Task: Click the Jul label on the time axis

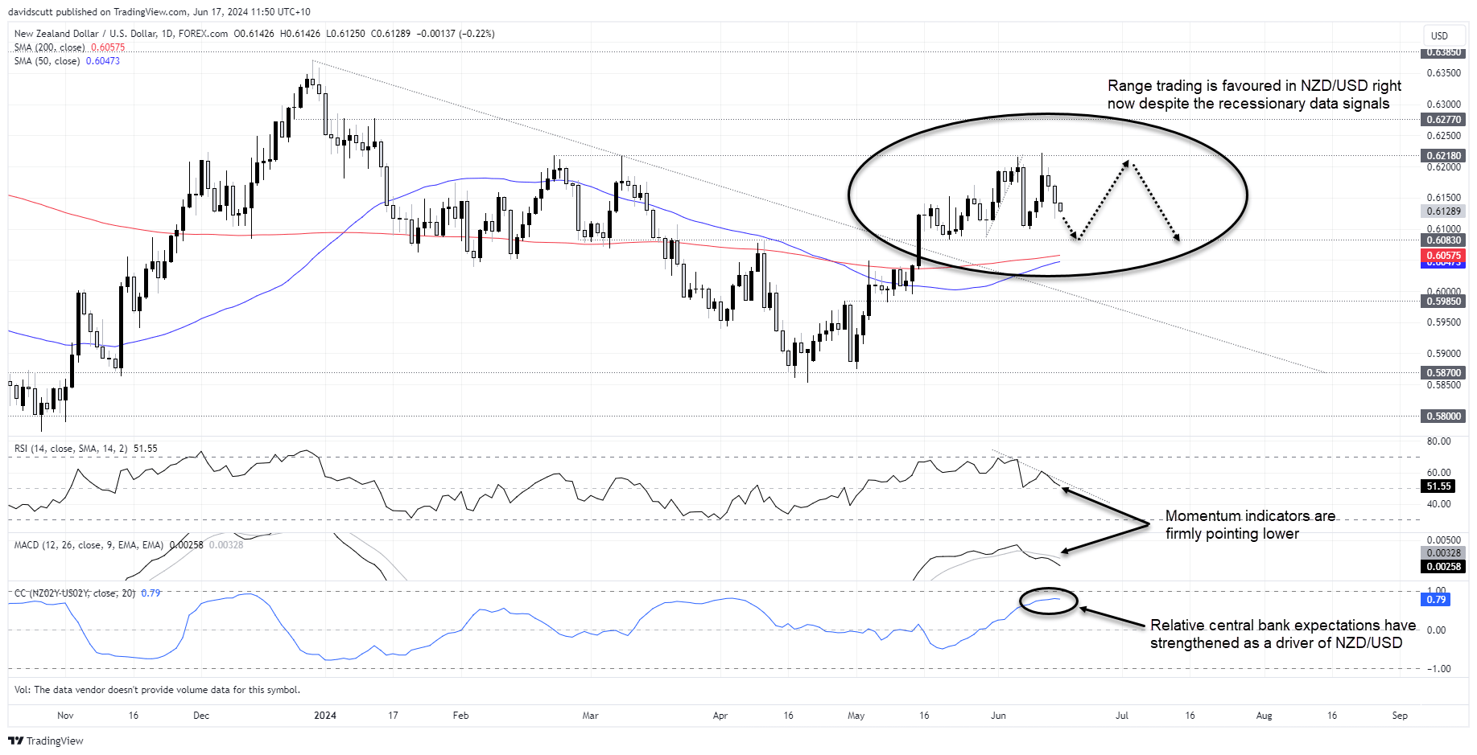Action: (x=1122, y=716)
